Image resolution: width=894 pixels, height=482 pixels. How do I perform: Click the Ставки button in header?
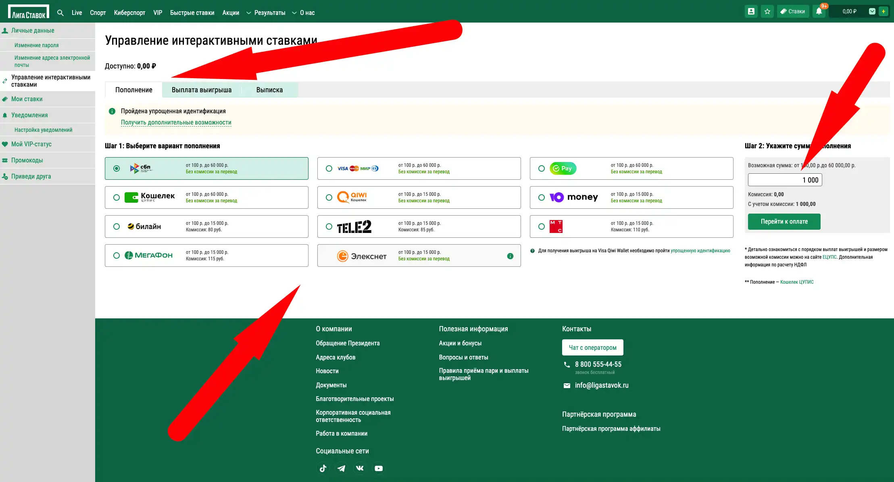(793, 11)
